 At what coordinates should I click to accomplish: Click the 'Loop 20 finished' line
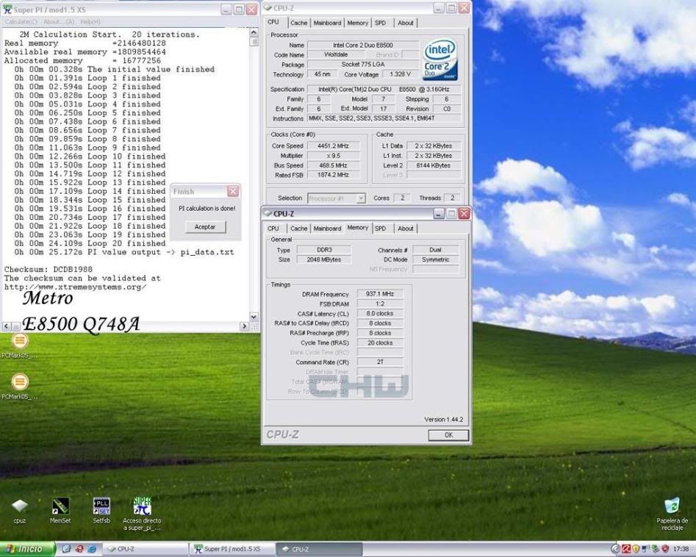(x=90, y=243)
